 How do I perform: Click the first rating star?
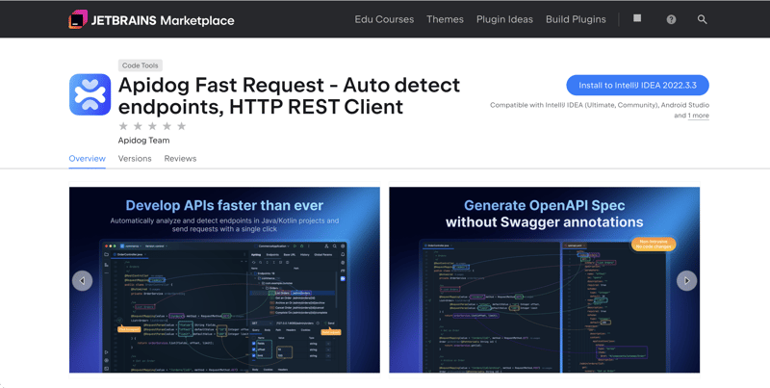coord(123,126)
